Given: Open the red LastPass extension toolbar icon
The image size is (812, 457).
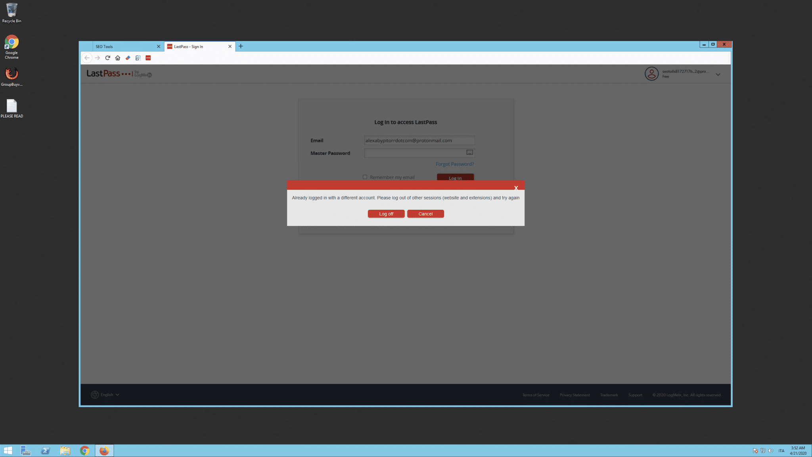Looking at the screenshot, I should click(148, 58).
